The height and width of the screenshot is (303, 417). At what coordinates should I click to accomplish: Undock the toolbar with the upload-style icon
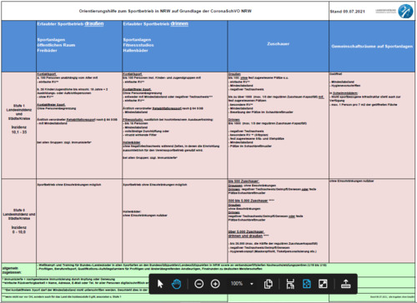click(345, 284)
